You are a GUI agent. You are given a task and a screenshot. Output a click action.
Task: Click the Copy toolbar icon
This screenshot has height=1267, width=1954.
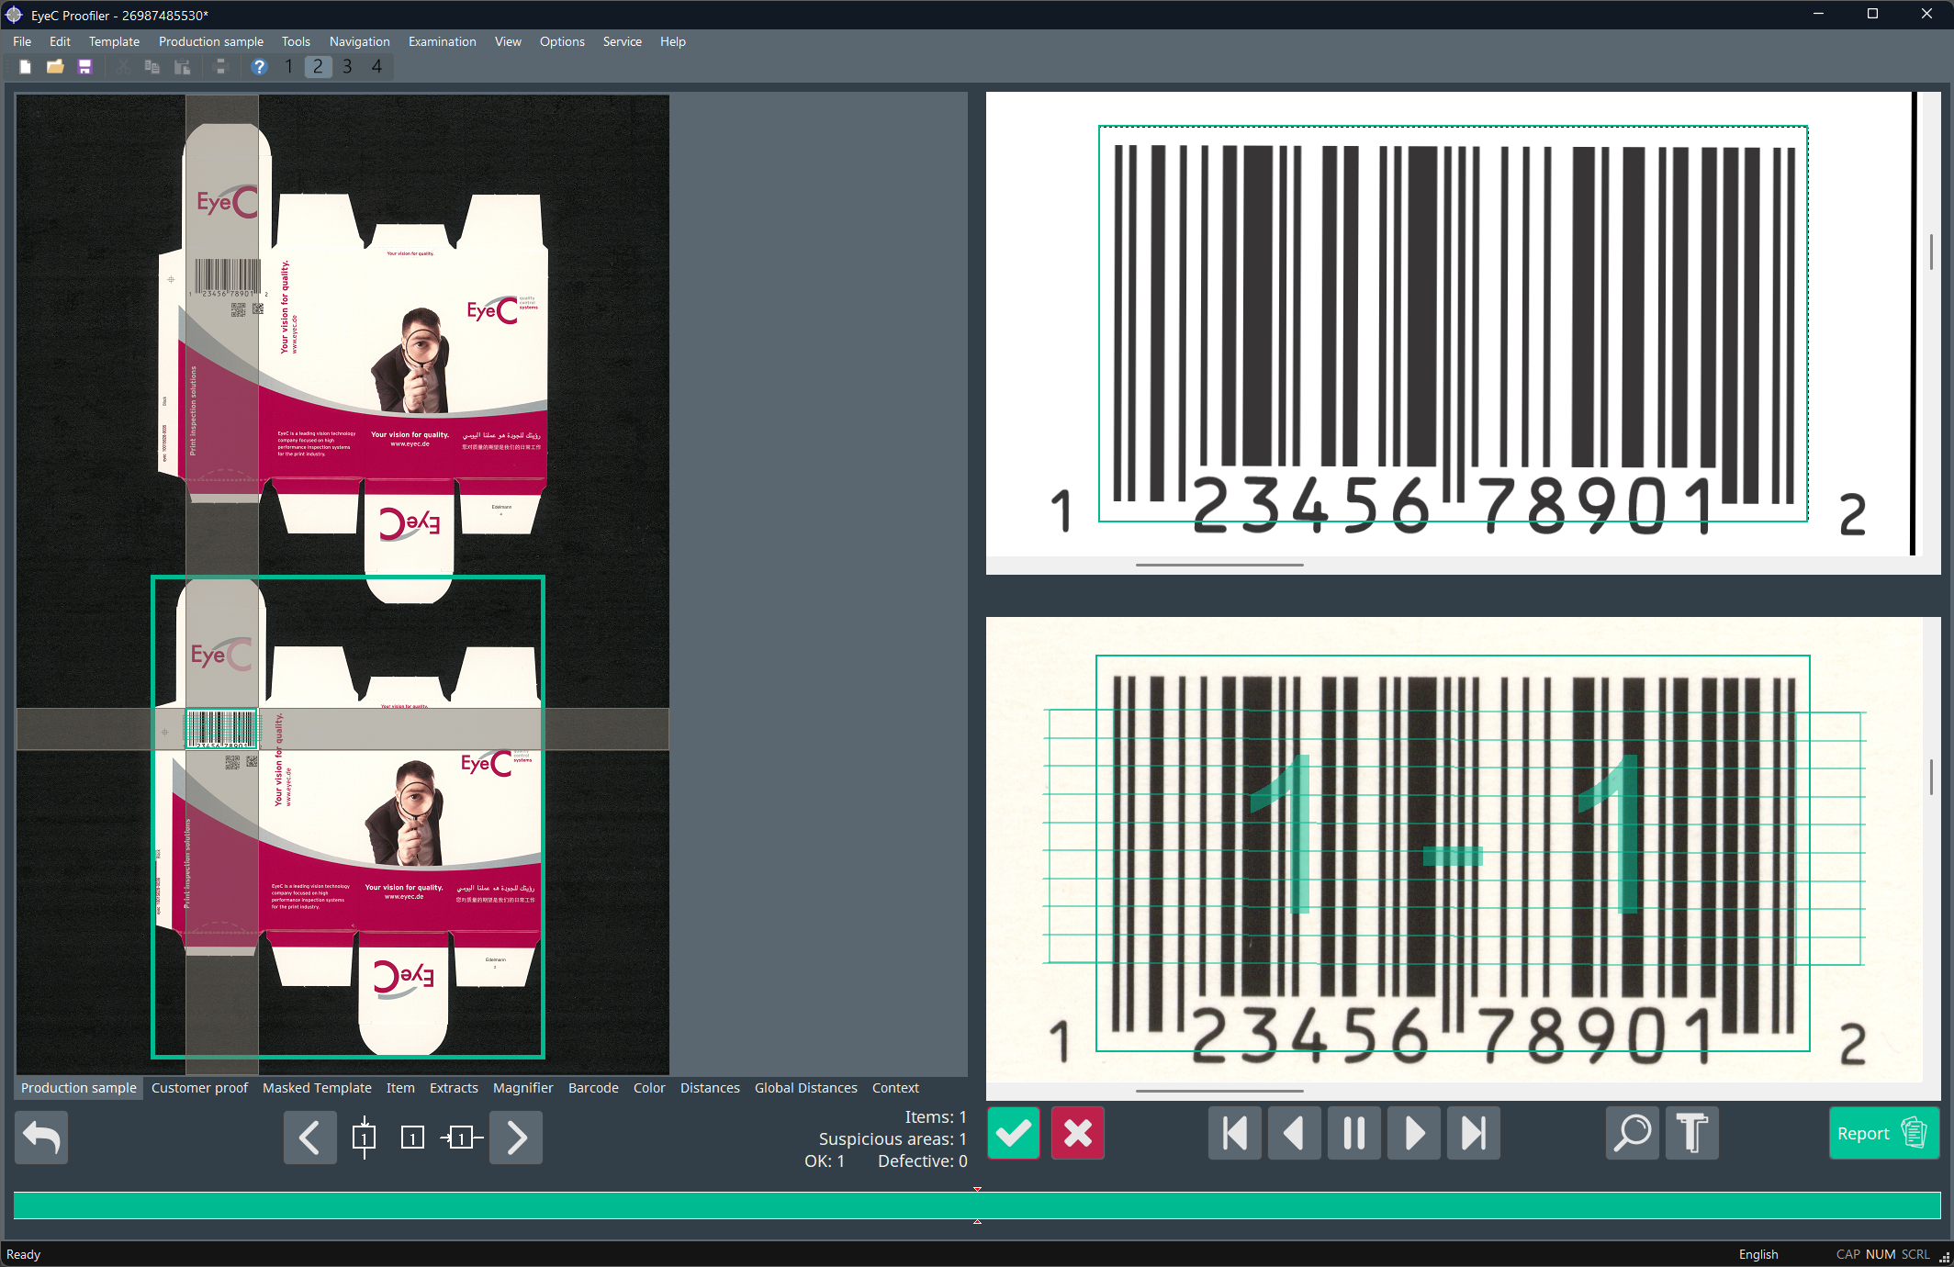pos(152,66)
